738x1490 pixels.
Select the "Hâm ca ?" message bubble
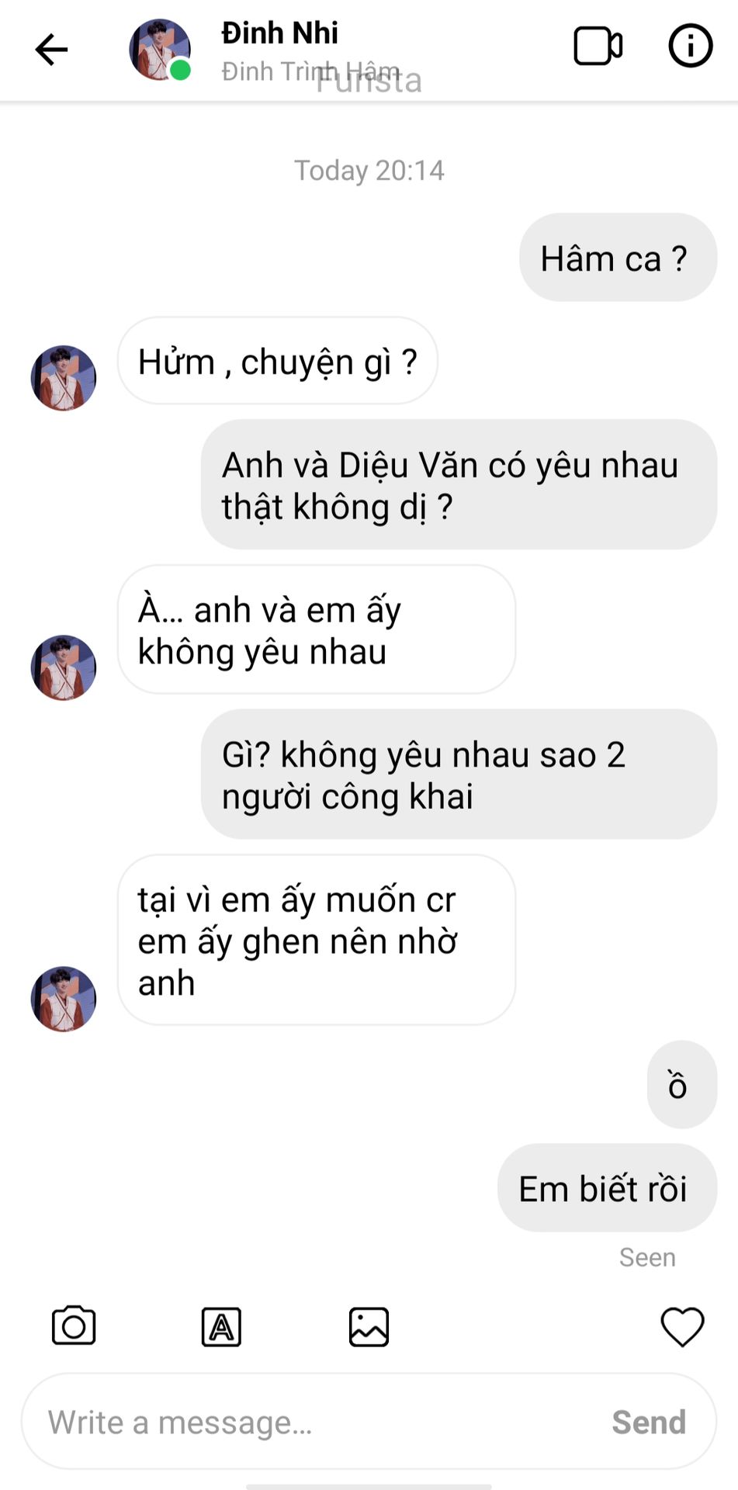tap(618, 258)
